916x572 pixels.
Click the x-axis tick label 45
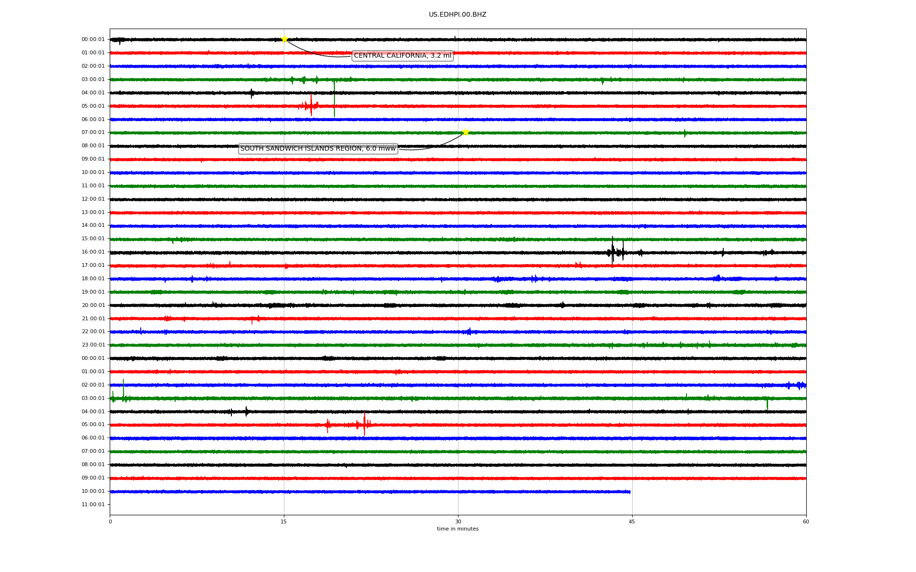[x=632, y=521]
